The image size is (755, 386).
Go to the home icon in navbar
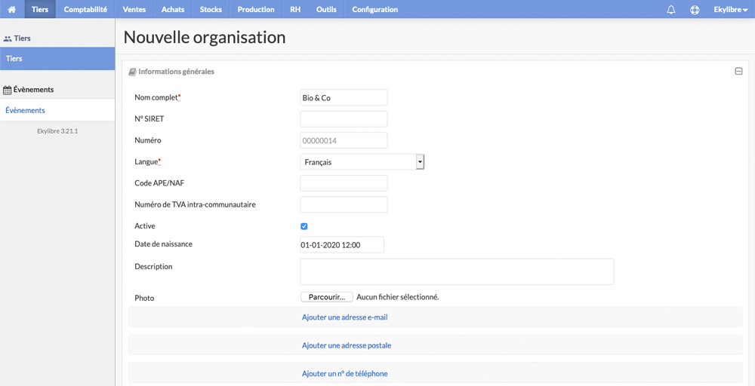point(12,9)
